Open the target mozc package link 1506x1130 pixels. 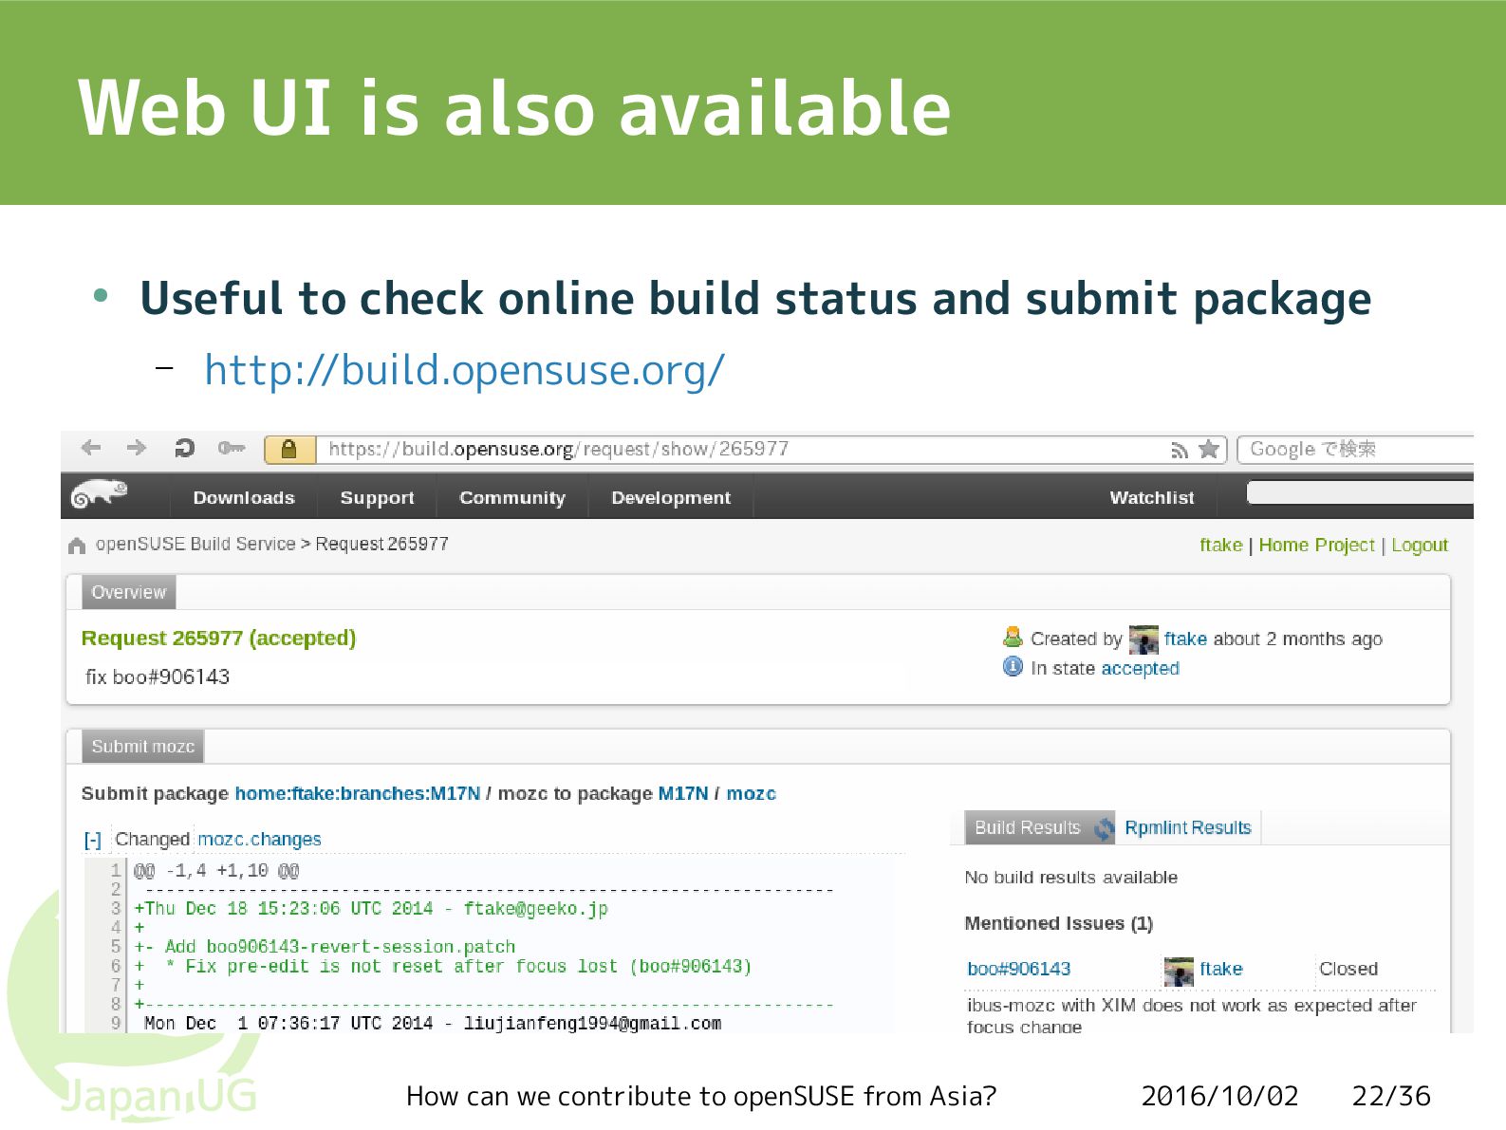751,793
